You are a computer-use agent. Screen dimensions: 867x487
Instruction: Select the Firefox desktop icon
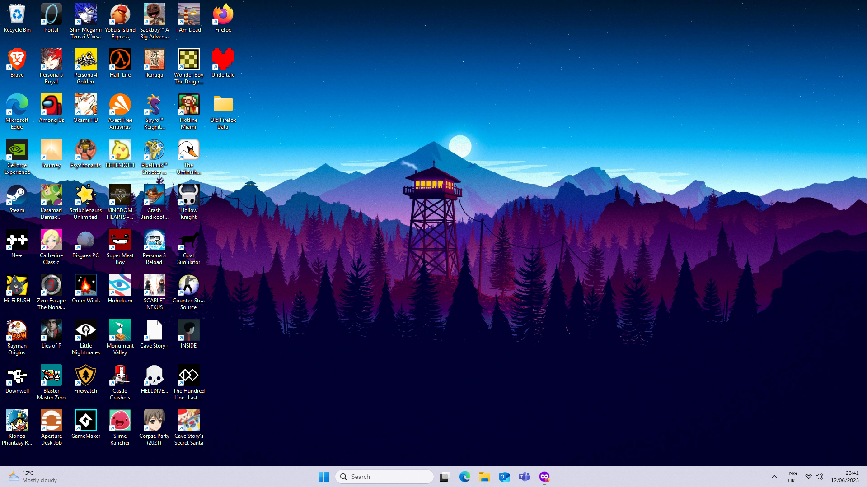[223, 14]
